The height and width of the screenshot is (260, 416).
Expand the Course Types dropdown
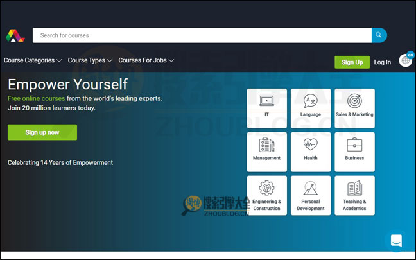pyautogui.click(x=90, y=60)
